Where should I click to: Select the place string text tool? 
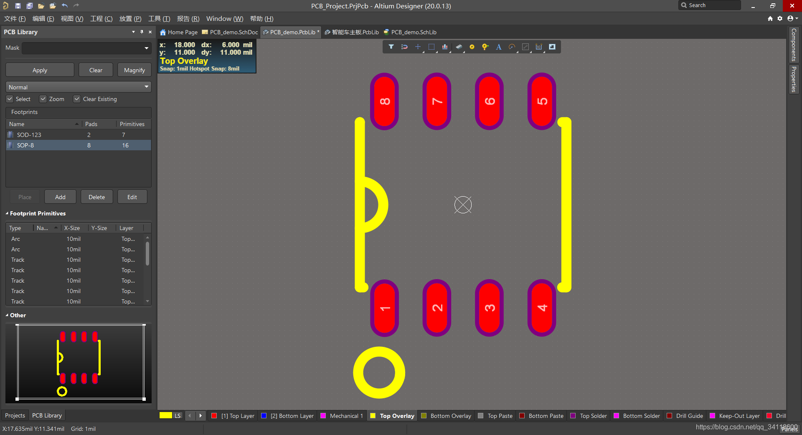499,47
